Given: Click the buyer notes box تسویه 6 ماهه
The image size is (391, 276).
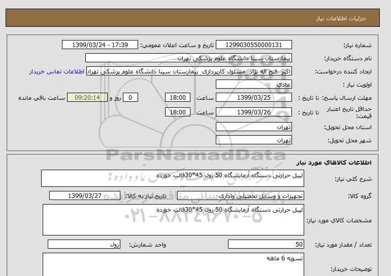Looking at the screenshot, I should point(173,264).
